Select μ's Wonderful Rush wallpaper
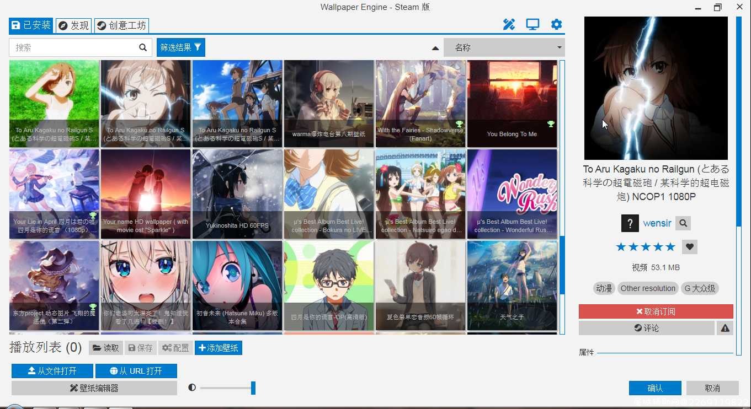The height and width of the screenshot is (409, 751). [x=512, y=194]
